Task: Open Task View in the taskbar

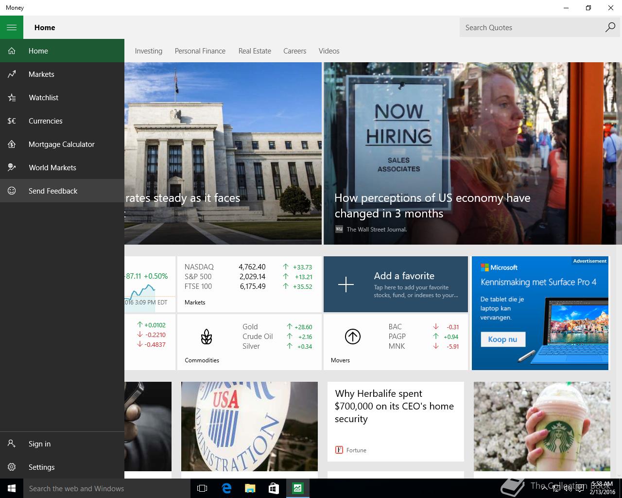Action: click(202, 488)
